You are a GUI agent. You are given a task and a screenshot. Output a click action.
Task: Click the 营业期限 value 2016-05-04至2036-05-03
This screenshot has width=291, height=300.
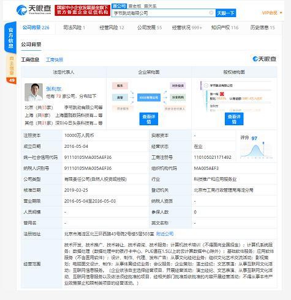[90, 201]
